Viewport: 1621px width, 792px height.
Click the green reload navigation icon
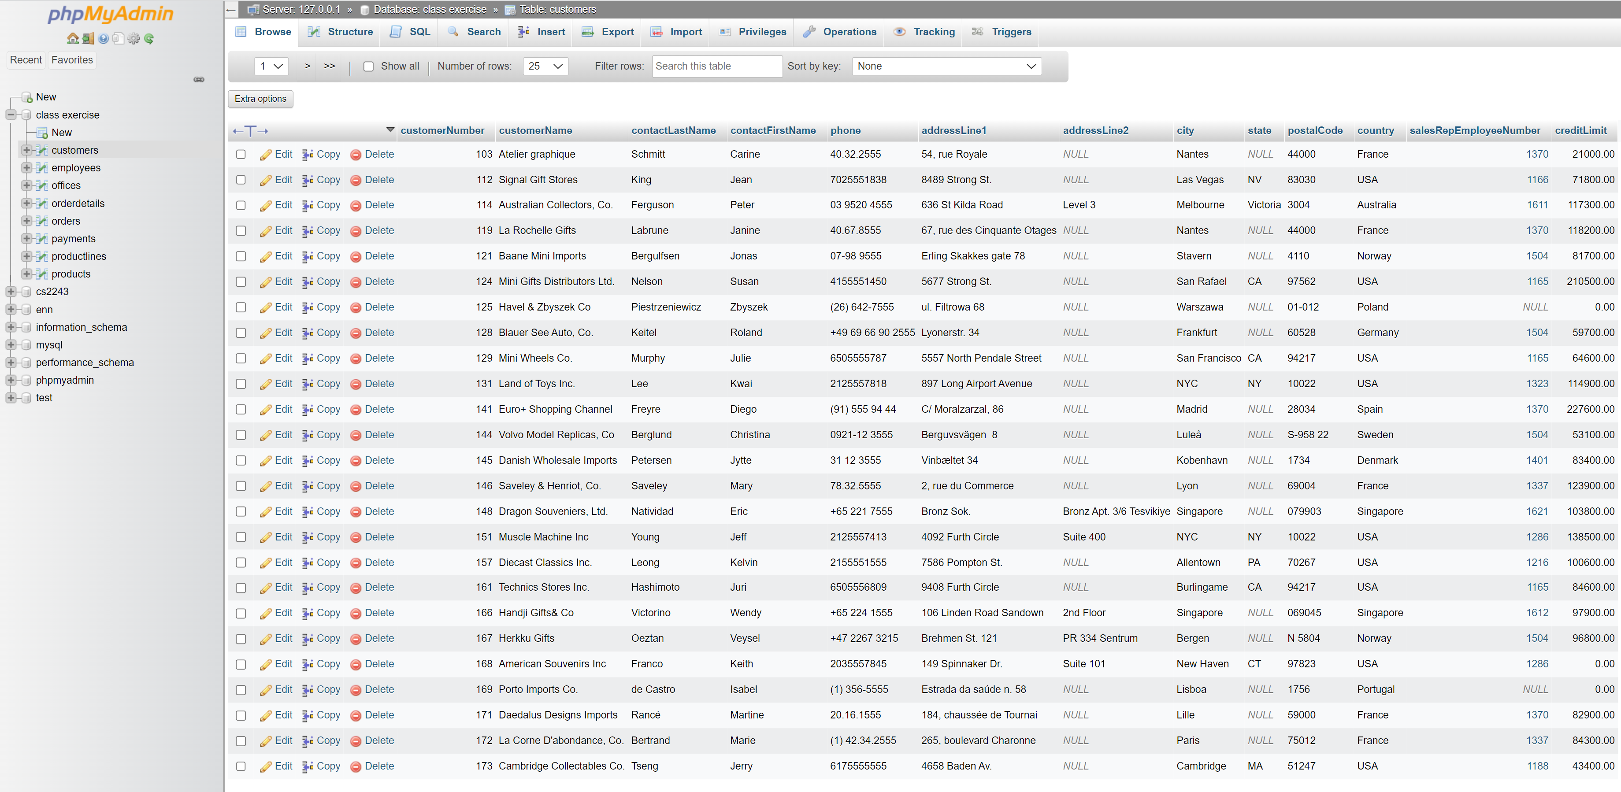(x=149, y=39)
